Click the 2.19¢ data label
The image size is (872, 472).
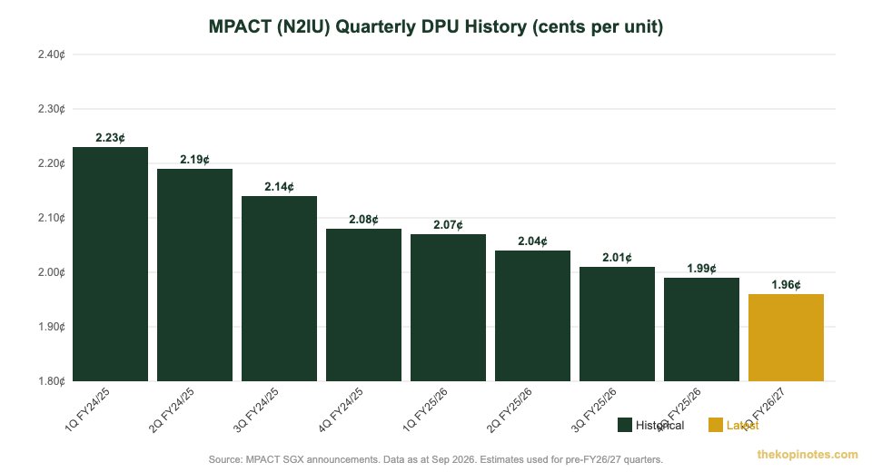click(194, 160)
